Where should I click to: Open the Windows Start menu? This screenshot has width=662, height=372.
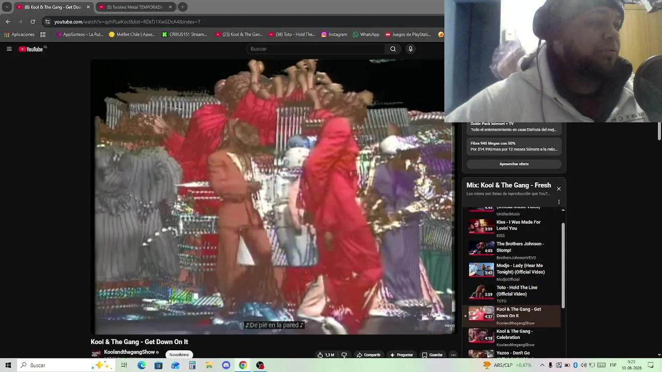point(8,365)
